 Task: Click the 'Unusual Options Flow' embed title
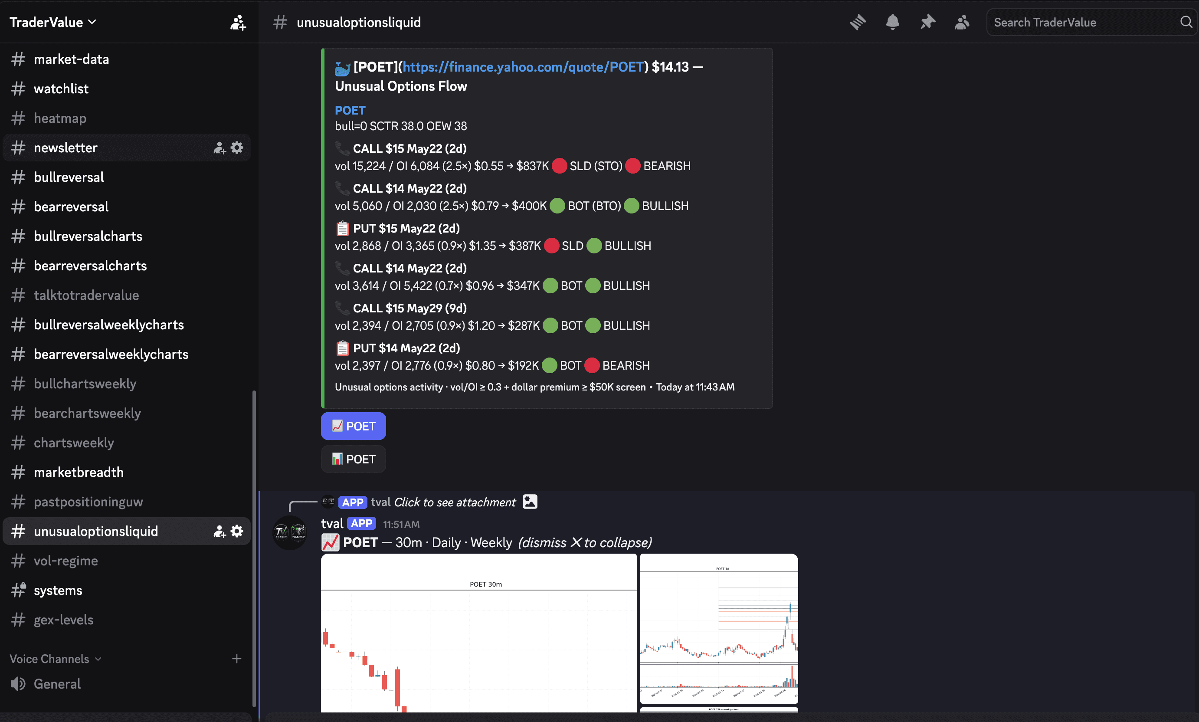pos(401,86)
